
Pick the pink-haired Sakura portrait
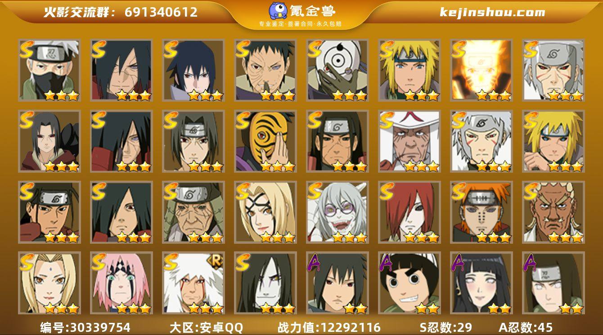[x=121, y=283]
